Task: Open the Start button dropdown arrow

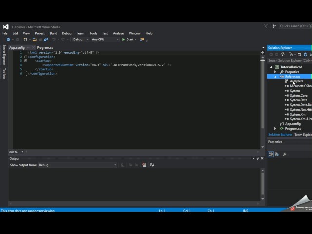Action: coord(136,39)
